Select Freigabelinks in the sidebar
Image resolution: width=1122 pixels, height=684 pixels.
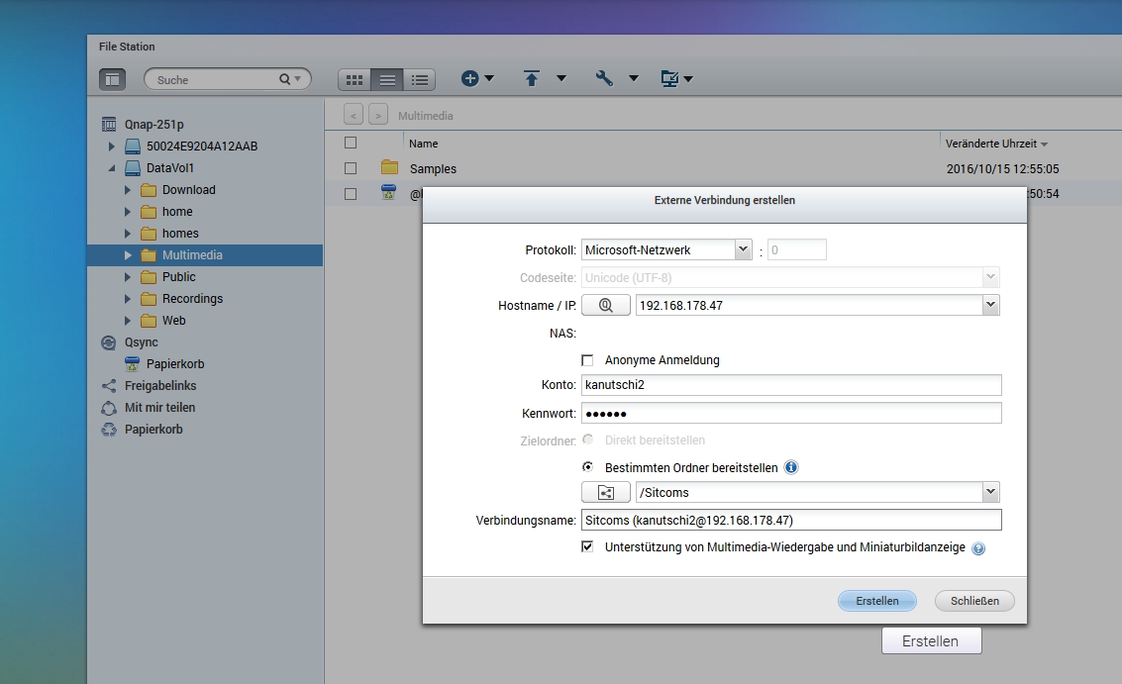pos(159,386)
